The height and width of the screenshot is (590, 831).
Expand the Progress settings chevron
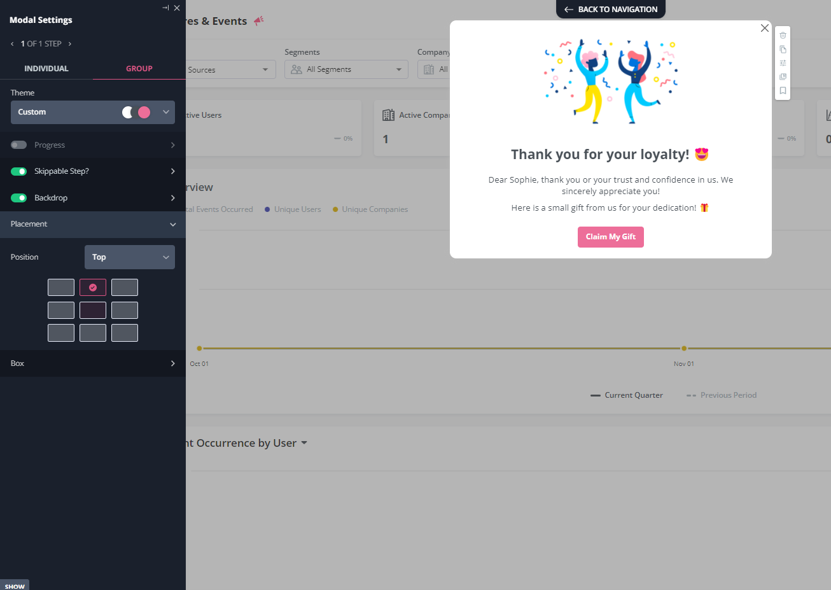coord(172,145)
